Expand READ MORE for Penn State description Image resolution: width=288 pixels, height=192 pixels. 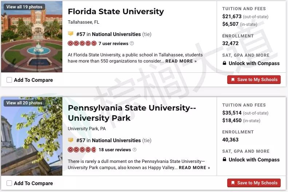click(194, 168)
